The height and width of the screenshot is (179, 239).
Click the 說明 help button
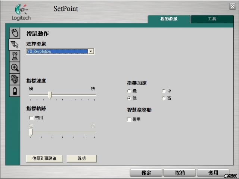81,159
